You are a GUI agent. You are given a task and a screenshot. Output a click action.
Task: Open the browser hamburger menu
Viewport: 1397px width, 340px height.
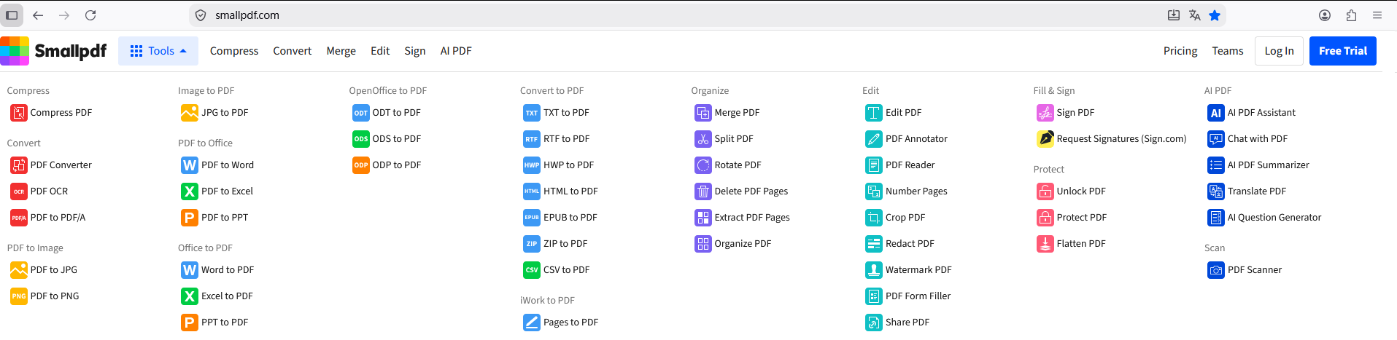point(1377,15)
